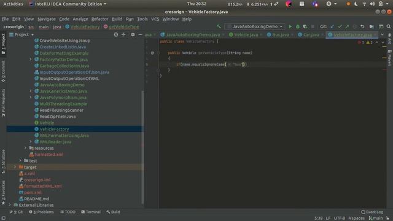Click the error count indicator in editor
Image resolution: width=393 pixels, height=221 pixels.
[361, 42]
